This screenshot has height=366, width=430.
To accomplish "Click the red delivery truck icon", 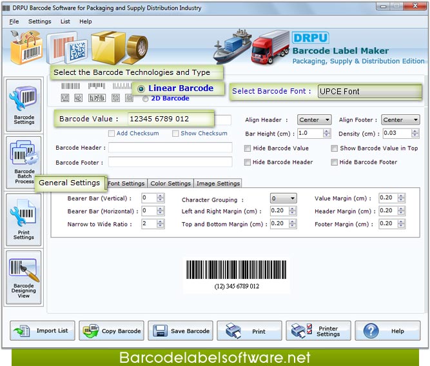I will 270,47.
